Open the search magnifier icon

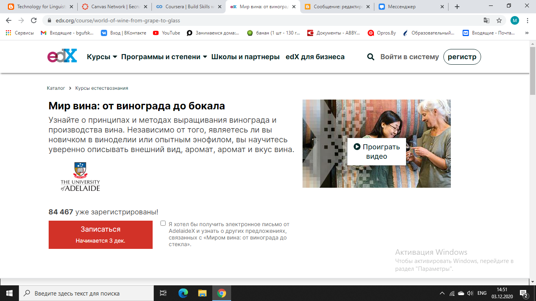point(370,57)
